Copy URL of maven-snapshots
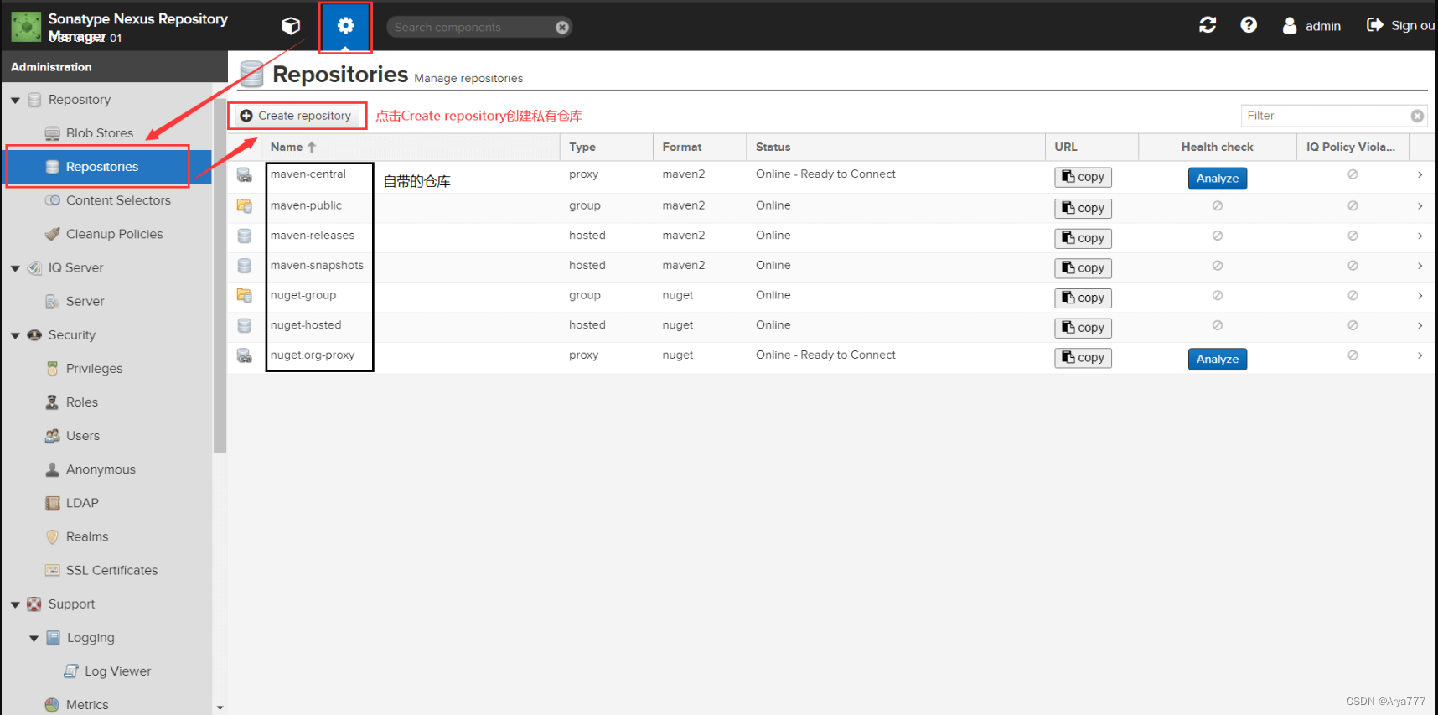Image resolution: width=1438 pixels, height=715 pixels. (x=1083, y=268)
